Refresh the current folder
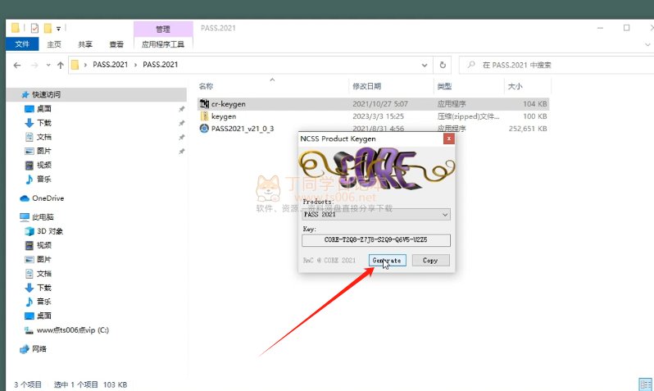This screenshot has width=654, height=391. point(443,65)
